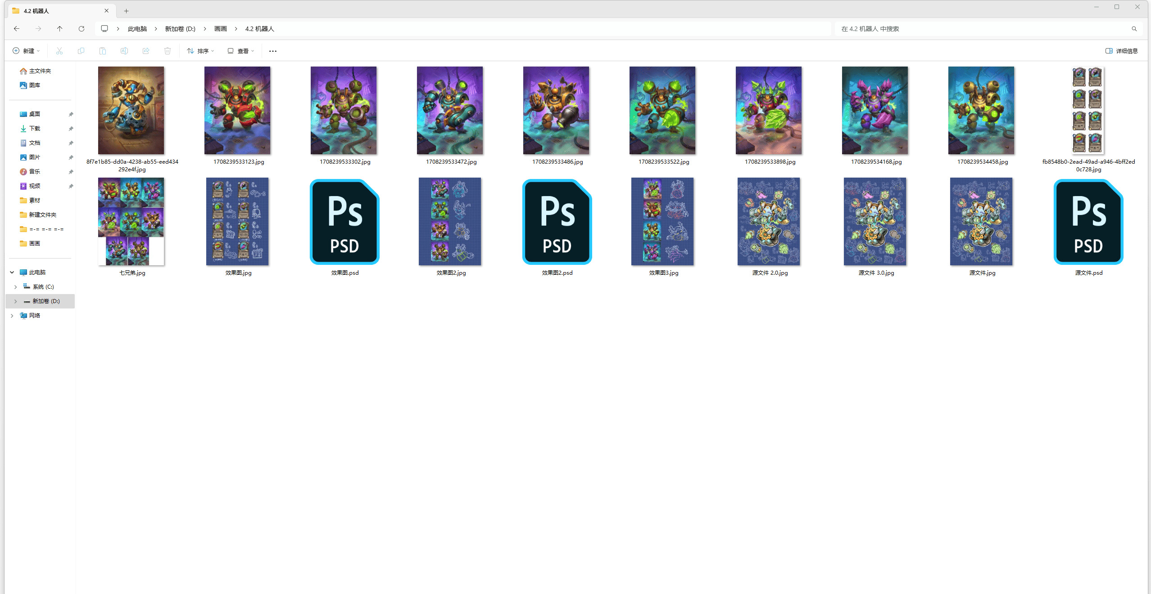Click the Cut scissors icon in toolbar
Viewport: 1151px width, 594px height.
click(59, 51)
